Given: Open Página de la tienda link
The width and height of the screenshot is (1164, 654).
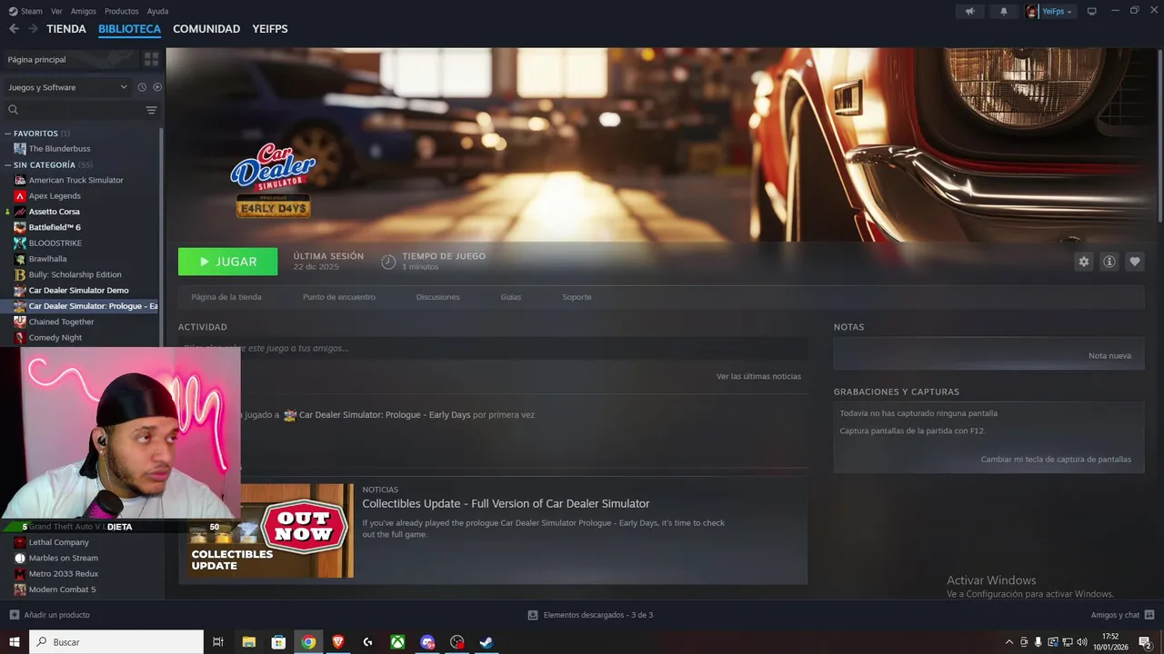Looking at the screenshot, I should click(226, 297).
